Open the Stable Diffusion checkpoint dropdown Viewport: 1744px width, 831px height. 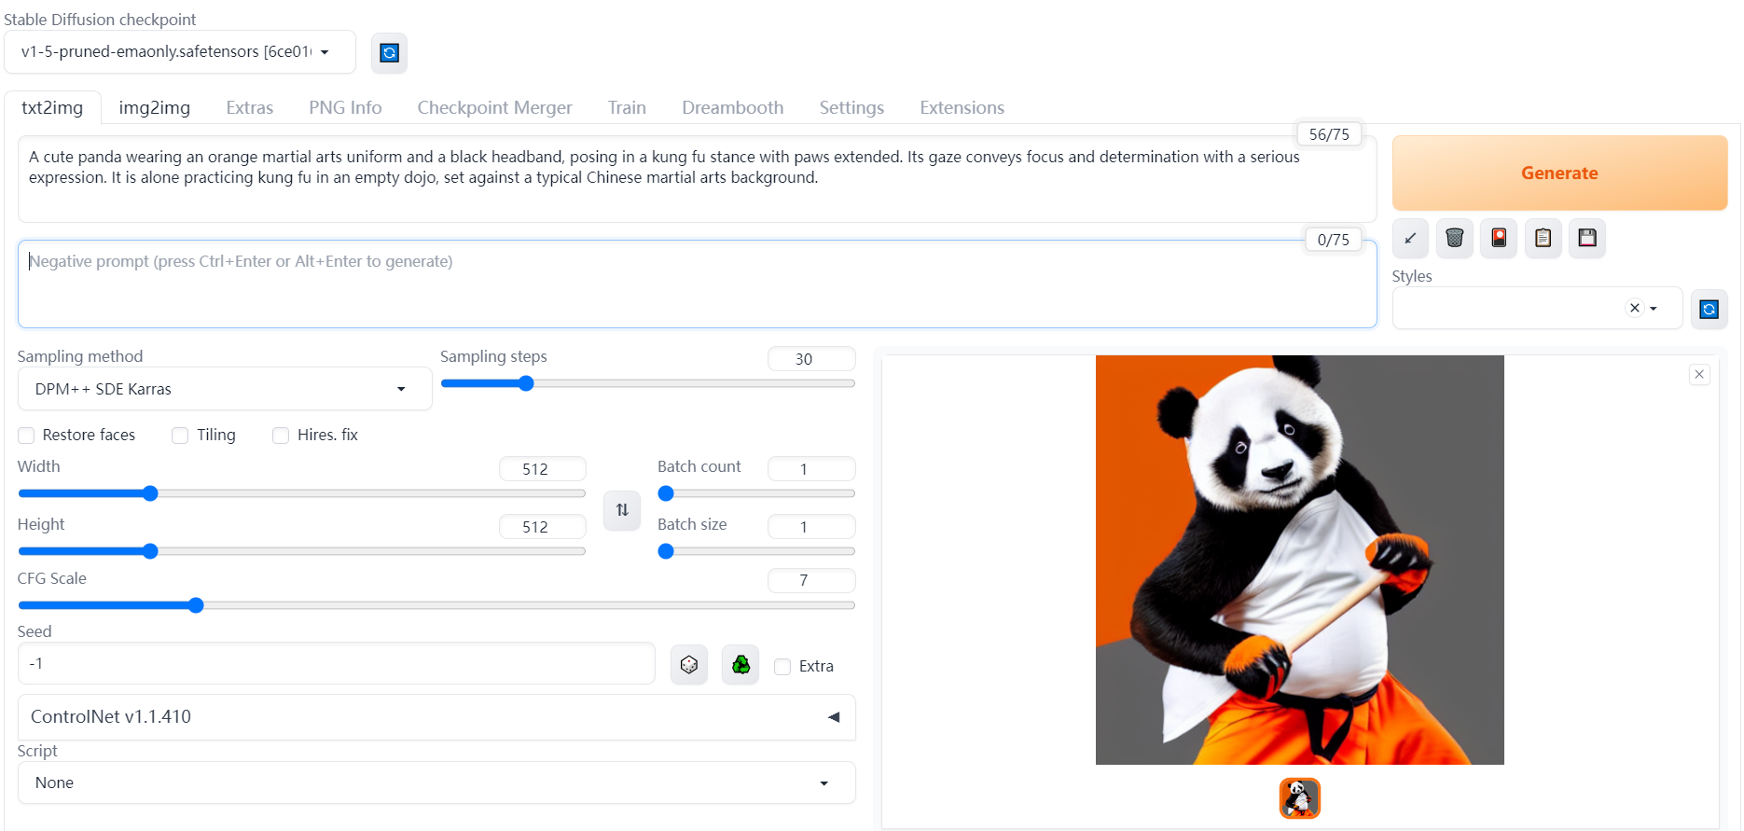pyautogui.click(x=180, y=52)
